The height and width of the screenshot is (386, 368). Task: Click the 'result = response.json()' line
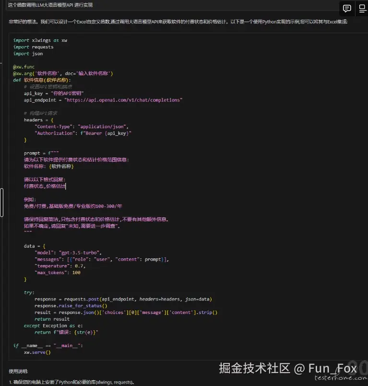[126, 313]
